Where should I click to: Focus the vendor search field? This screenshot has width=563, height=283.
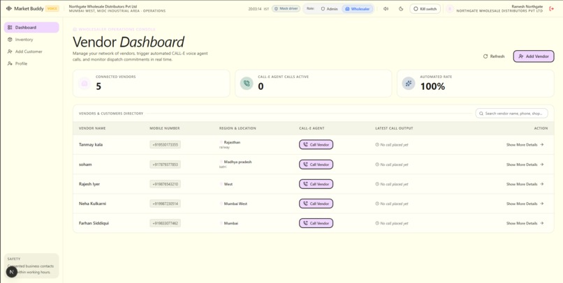pyautogui.click(x=511, y=114)
